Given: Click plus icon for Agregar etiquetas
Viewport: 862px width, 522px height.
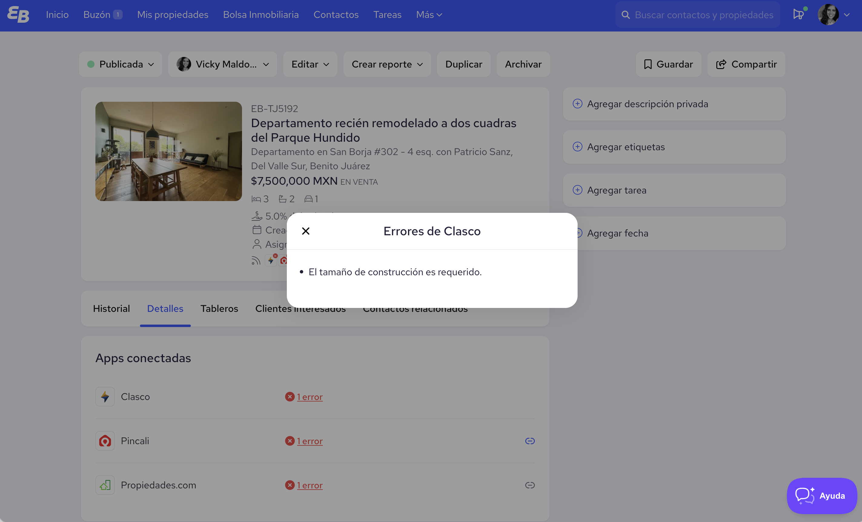Looking at the screenshot, I should pos(577,147).
